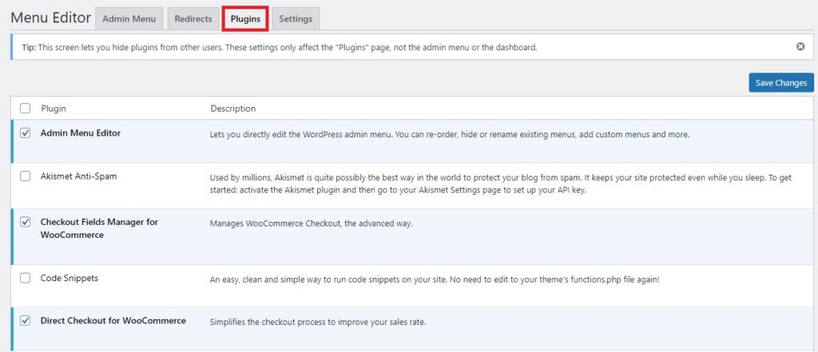
Task: Dismiss the tip notice with the X icon
Action: pos(800,46)
